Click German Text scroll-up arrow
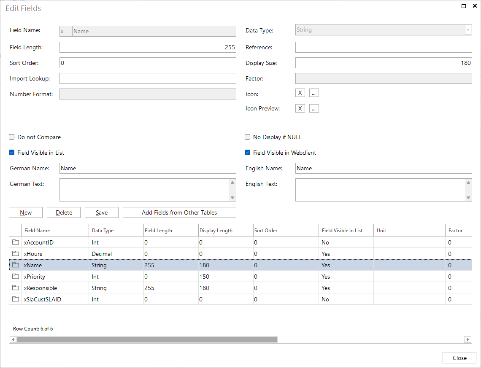Viewport: 481px width, 368px height. (x=232, y=183)
